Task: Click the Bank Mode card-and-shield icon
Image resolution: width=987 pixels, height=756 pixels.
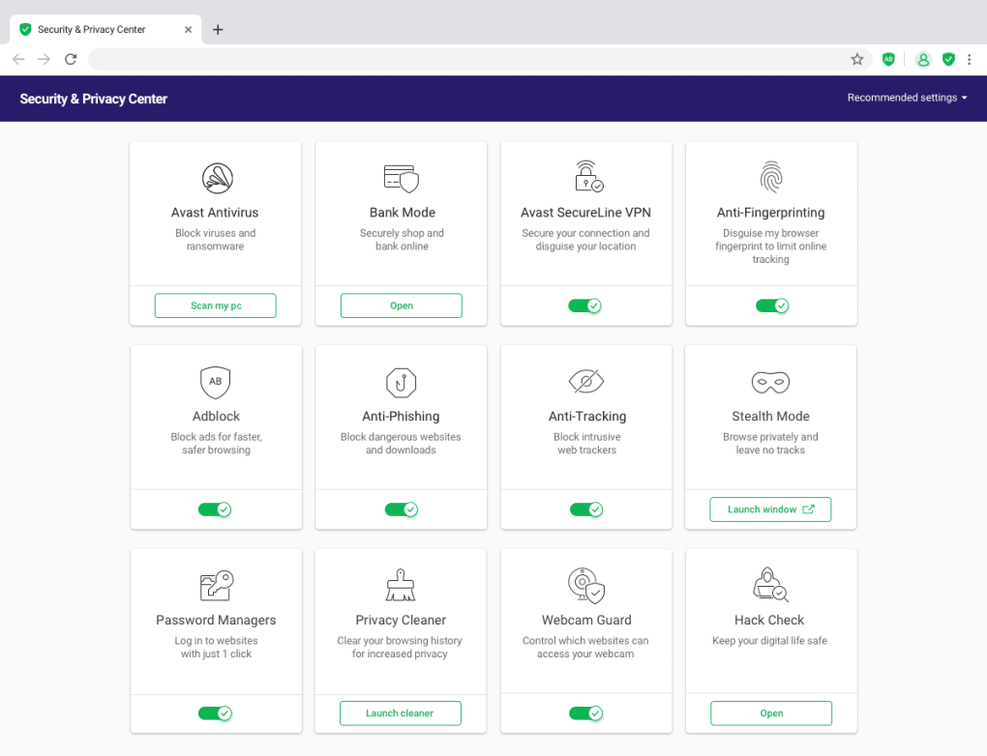Action: (x=402, y=179)
